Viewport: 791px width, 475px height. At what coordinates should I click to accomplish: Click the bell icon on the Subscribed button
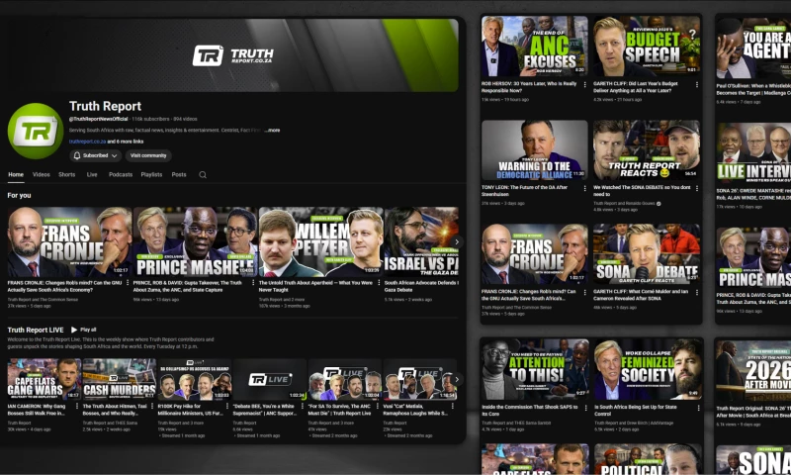[x=77, y=155]
